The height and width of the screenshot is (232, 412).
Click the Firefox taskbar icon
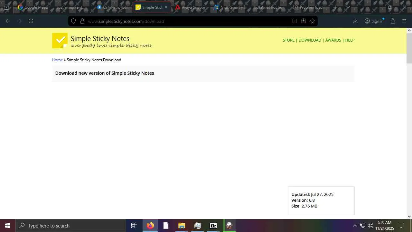click(150, 226)
